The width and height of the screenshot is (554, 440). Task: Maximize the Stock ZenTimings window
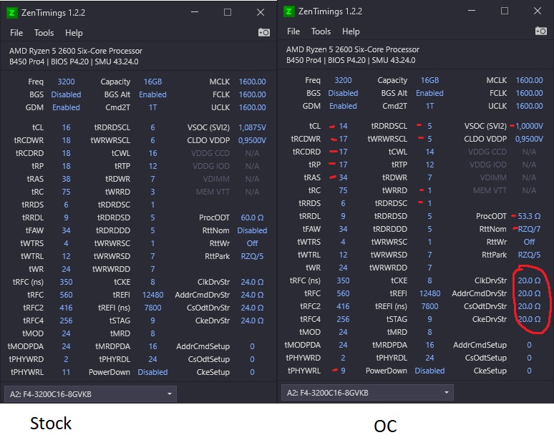tap(228, 12)
